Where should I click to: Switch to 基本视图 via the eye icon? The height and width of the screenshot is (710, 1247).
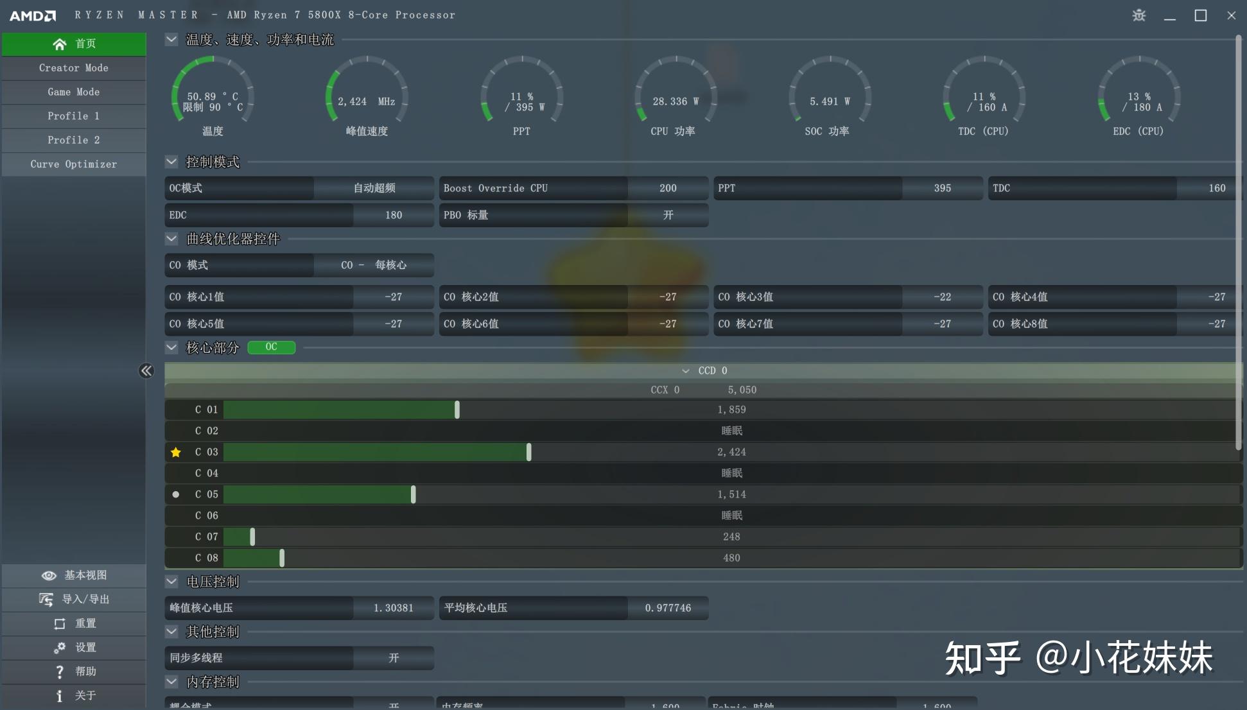tap(49, 575)
